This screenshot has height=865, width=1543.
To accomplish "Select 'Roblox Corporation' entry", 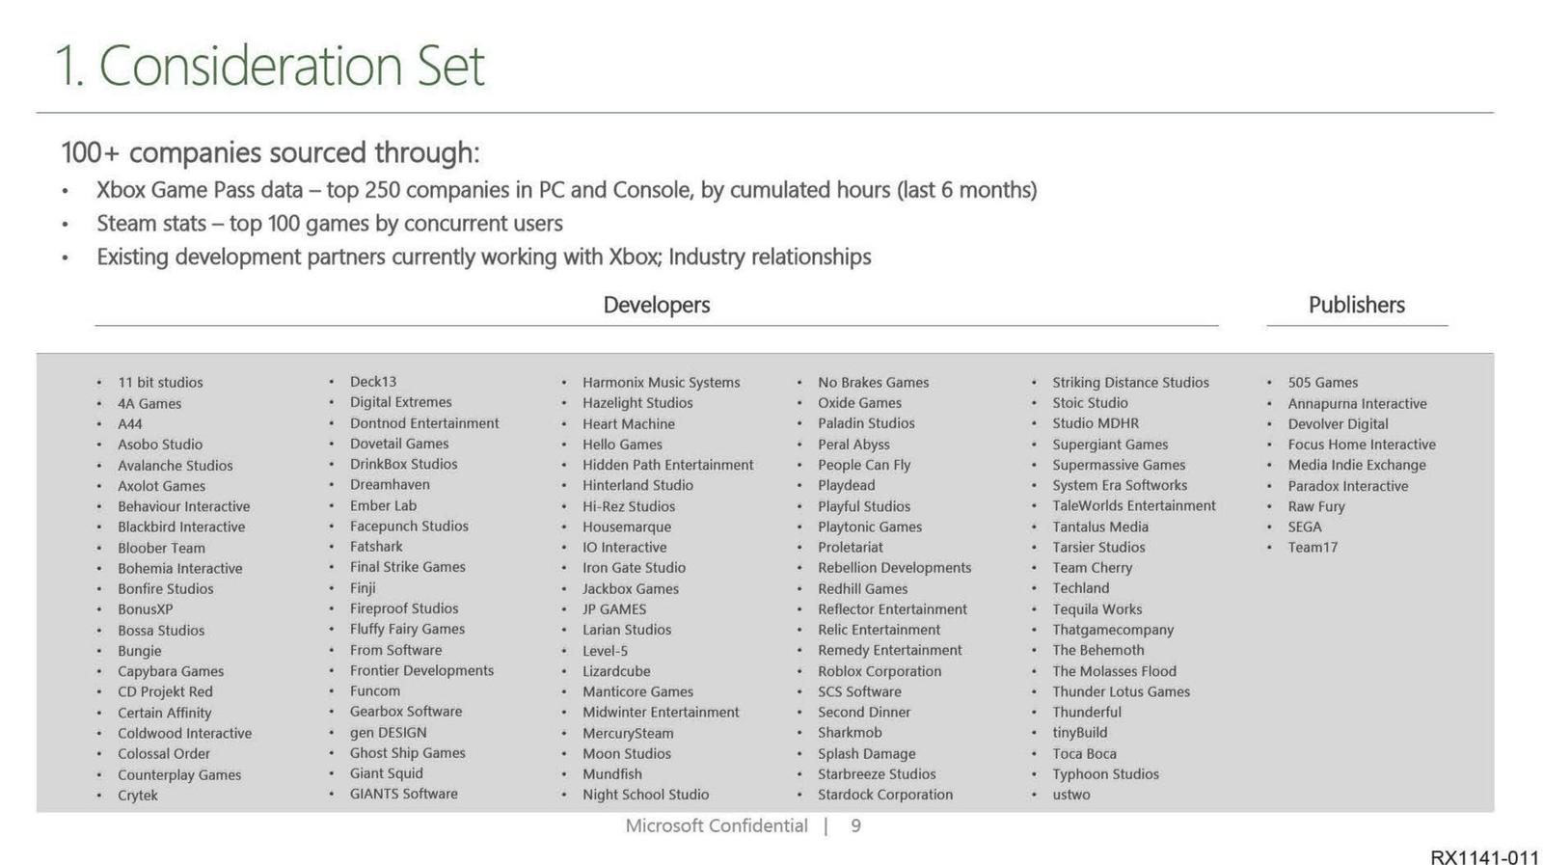I will [x=879, y=671].
